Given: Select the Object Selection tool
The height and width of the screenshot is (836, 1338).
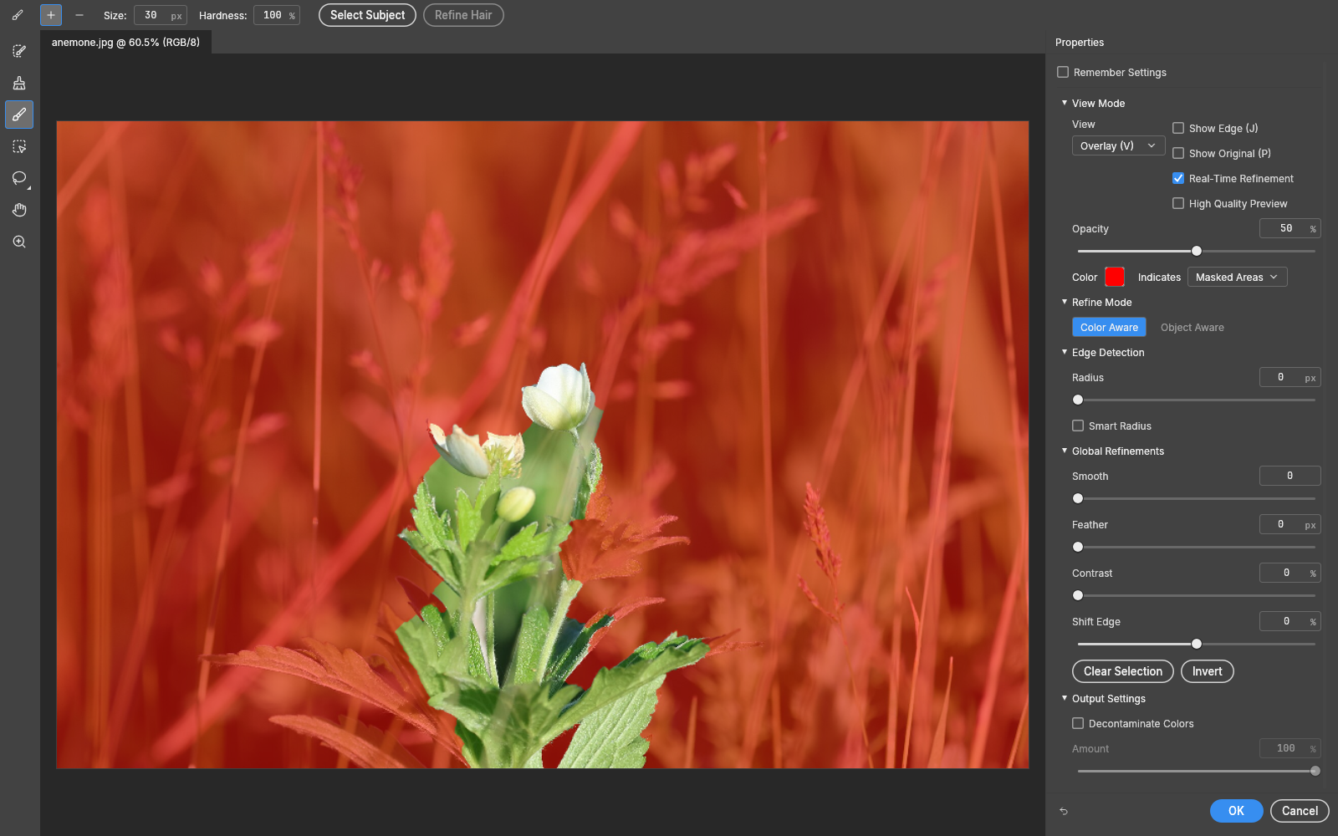Looking at the screenshot, I should (19, 146).
